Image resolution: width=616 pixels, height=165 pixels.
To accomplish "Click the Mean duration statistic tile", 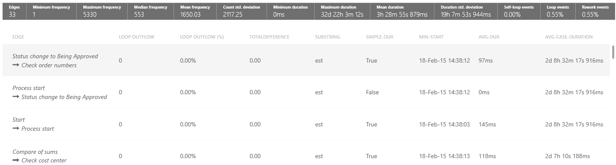I will tap(403, 11).
